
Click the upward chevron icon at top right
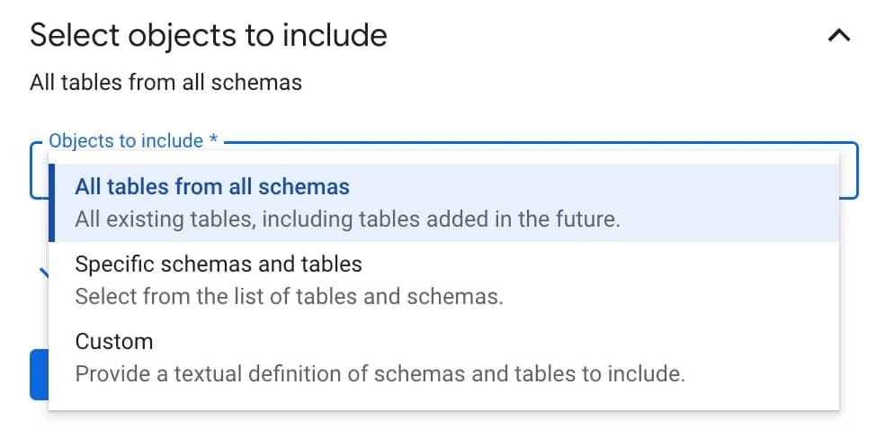[x=837, y=36]
